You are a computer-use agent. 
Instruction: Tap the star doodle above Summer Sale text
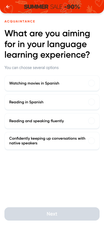pyautogui.click(x=39, y=2)
